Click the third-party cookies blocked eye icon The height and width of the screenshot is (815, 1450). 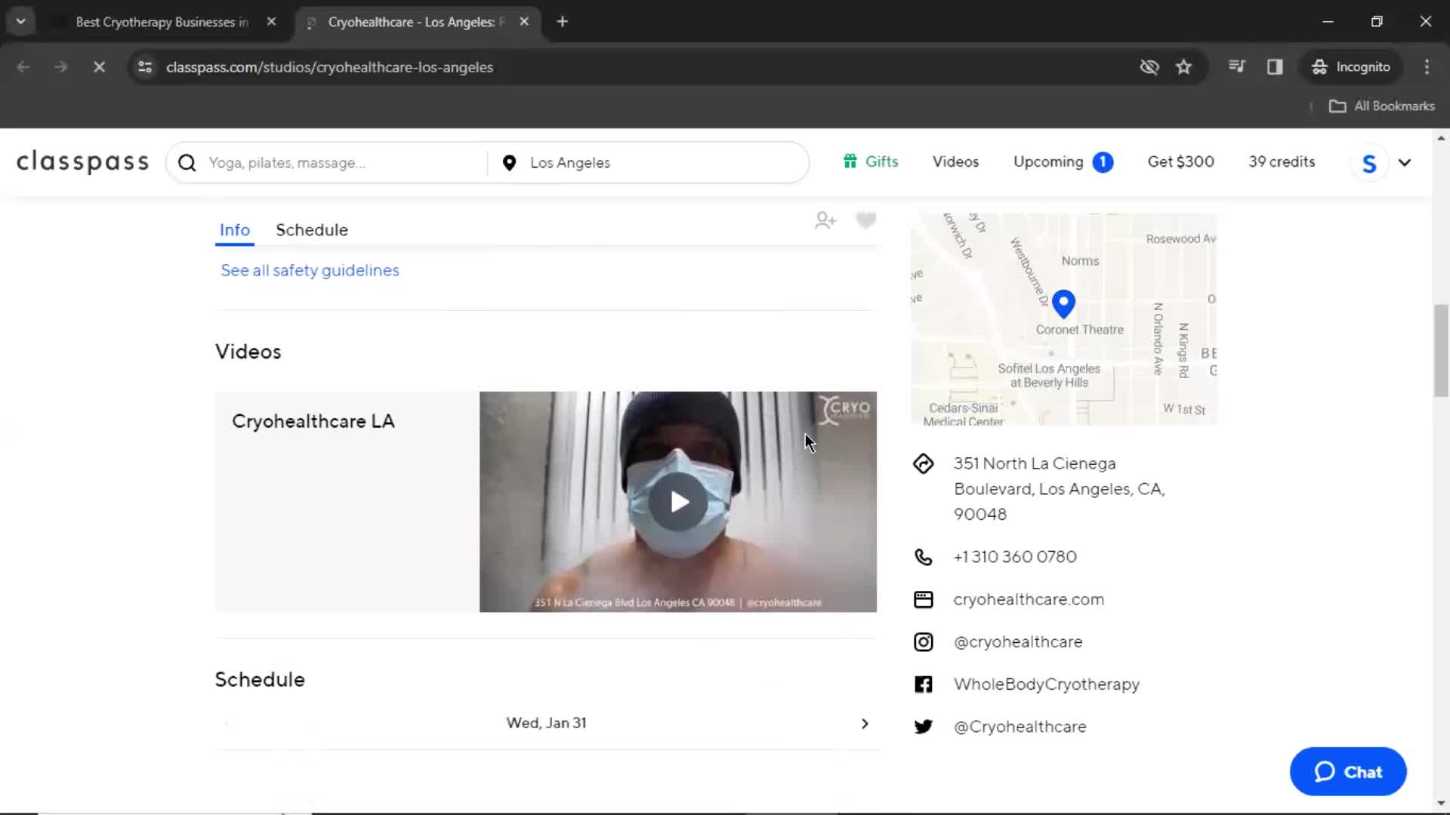tap(1149, 67)
